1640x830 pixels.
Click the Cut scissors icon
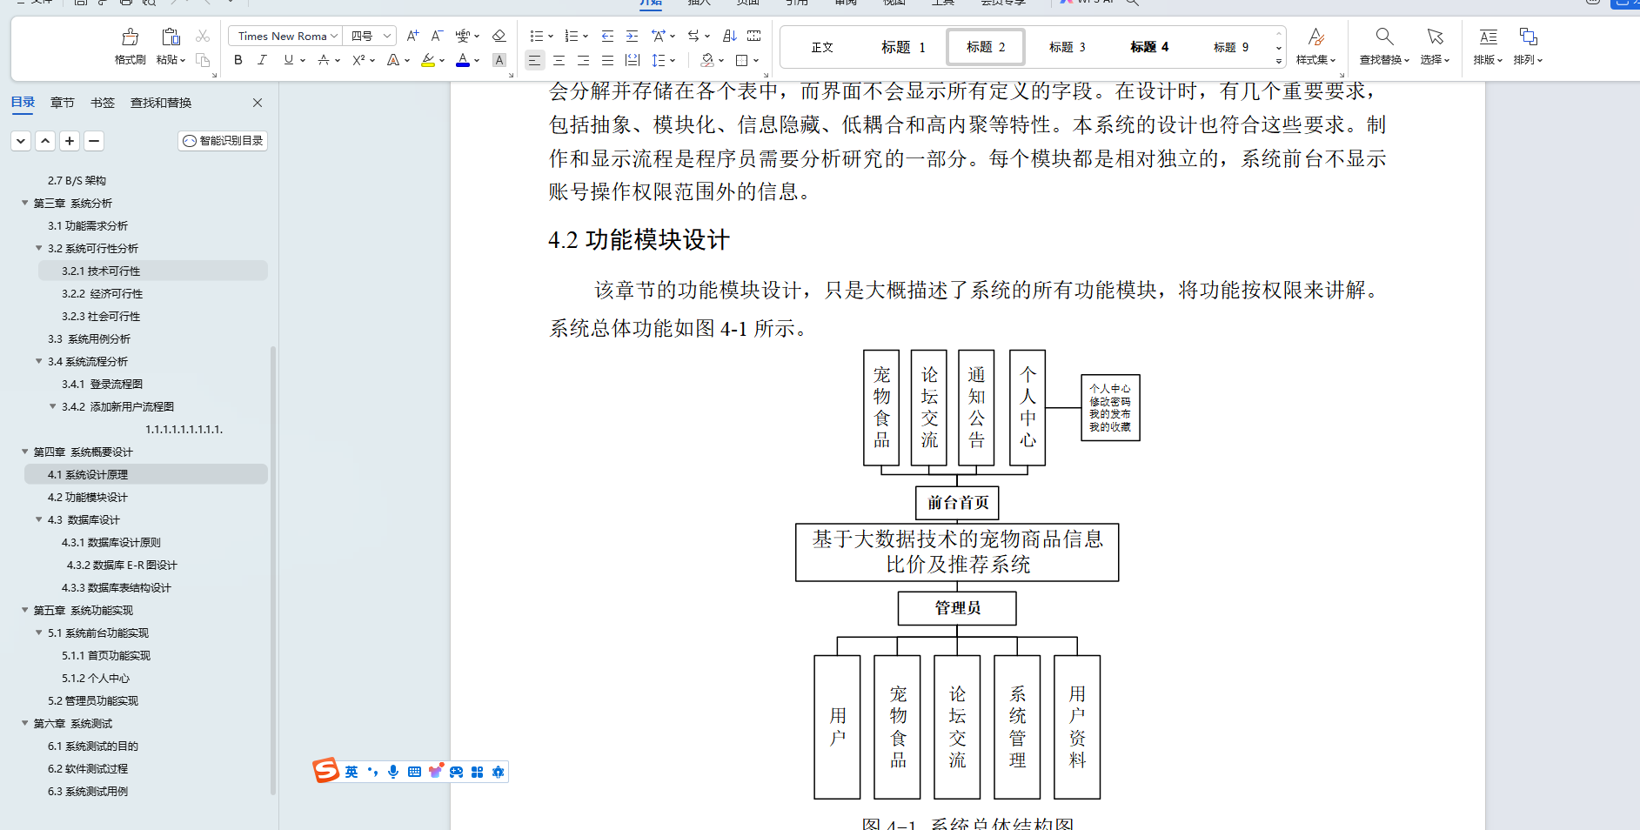[x=203, y=37]
